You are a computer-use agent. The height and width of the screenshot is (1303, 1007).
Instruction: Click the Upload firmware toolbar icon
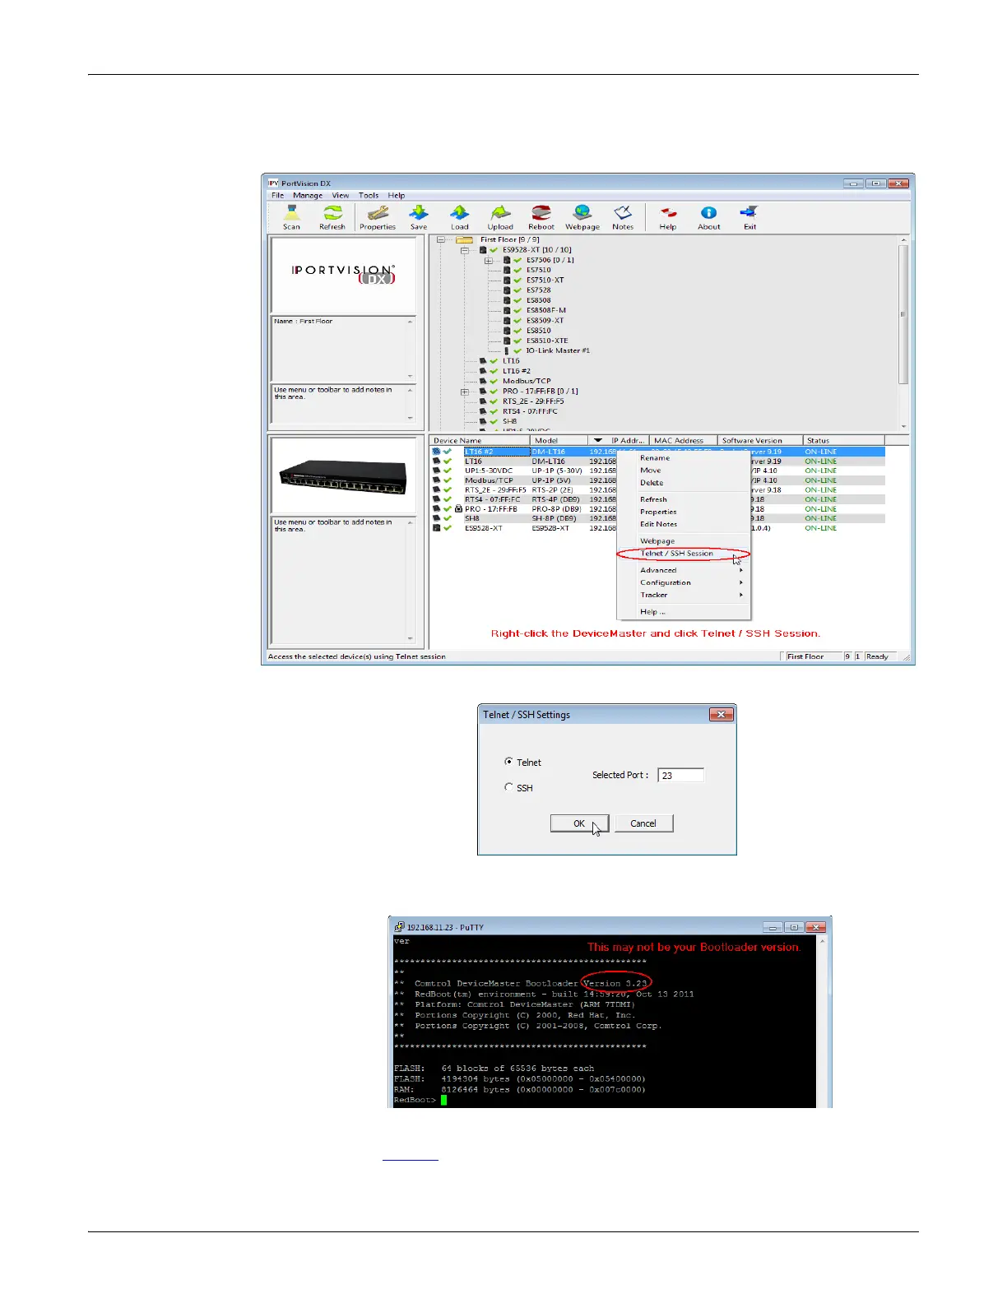pyautogui.click(x=500, y=217)
